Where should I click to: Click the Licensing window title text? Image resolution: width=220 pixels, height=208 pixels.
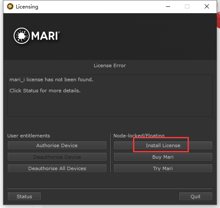[27, 7]
